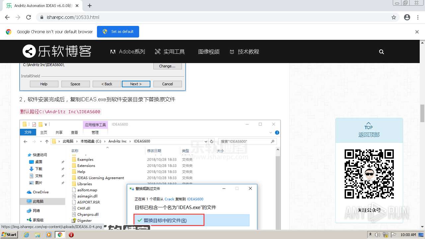Dismiss the default browser notification
425x239 pixels.
point(417,32)
